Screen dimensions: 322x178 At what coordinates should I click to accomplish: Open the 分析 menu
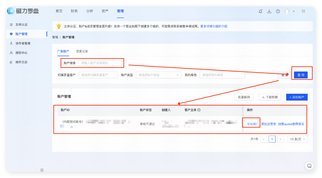click(90, 11)
